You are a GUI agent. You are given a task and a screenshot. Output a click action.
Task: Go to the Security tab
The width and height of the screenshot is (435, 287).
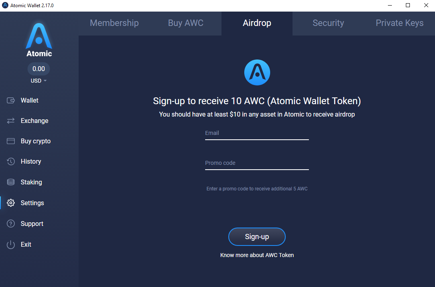(328, 23)
